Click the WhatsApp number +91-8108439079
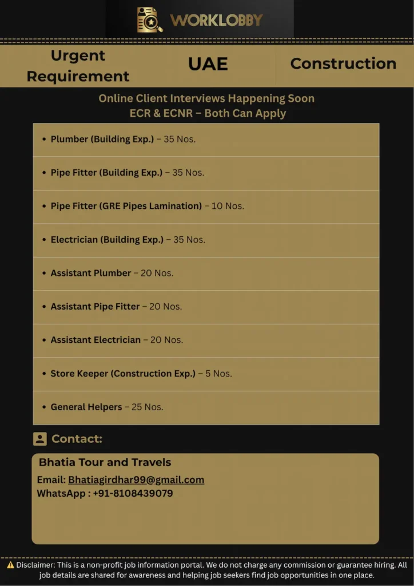The image size is (414, 586). (133, 493)
